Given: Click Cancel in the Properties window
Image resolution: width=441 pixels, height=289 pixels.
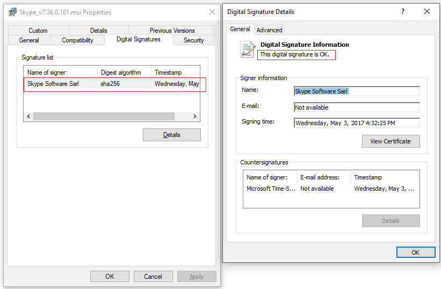Looking at the screenshot, I should tap(153, 277).
